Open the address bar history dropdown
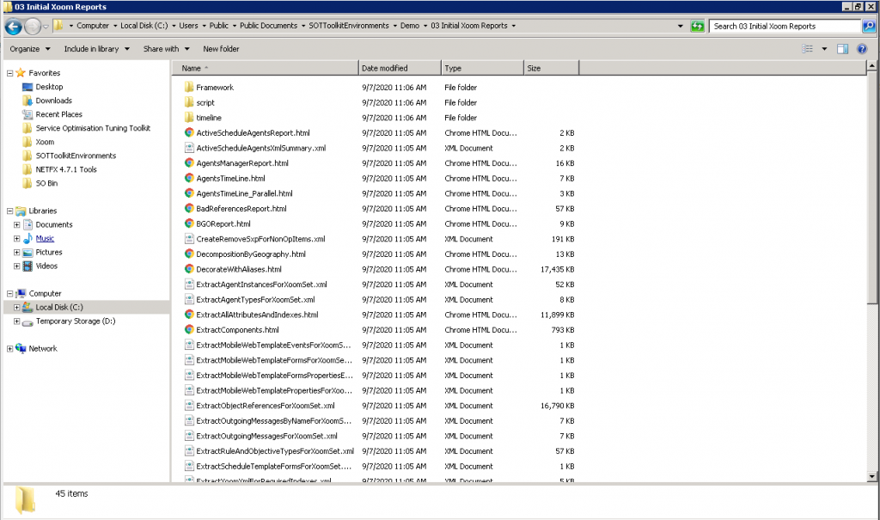Screen dimensions: 880x520 [x=681, y=27]
